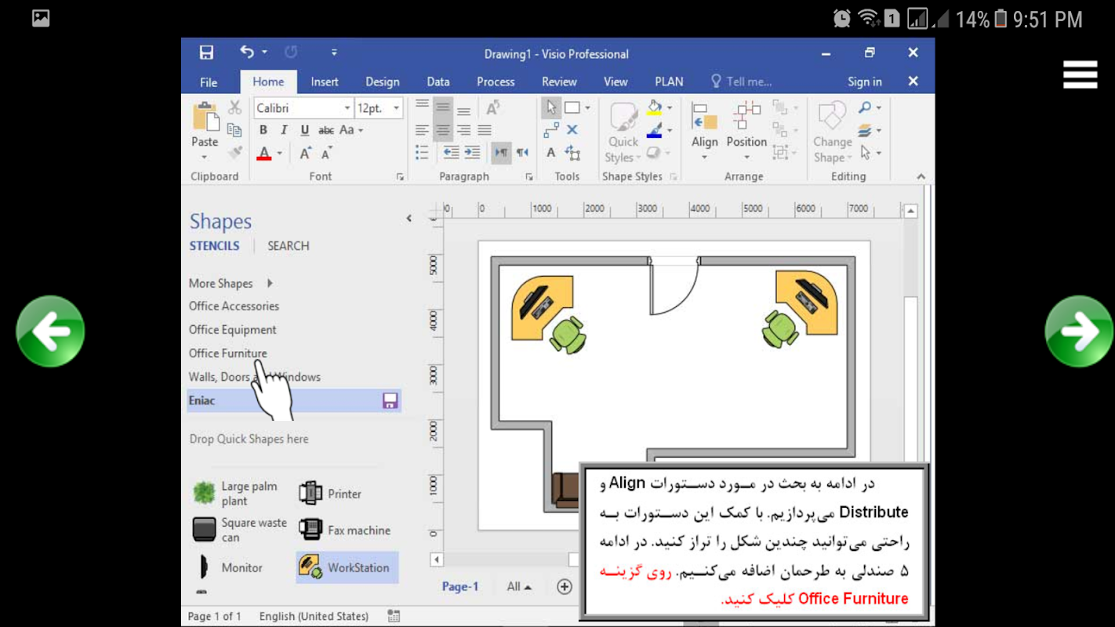Toggle strikethrough text formatting
Screen dimensions: 1115x627
pyautogui.click(x=326, y=130)
